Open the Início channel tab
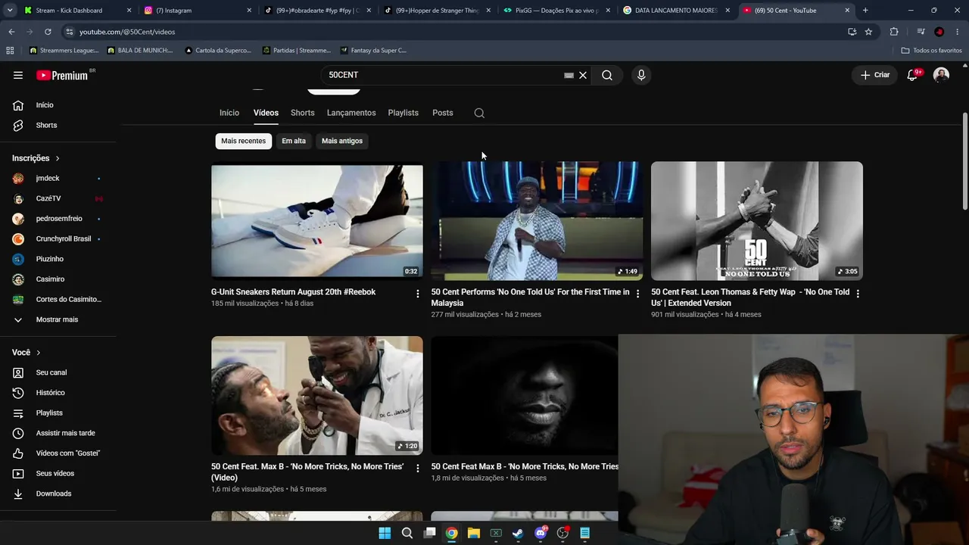 pos(229,113)
